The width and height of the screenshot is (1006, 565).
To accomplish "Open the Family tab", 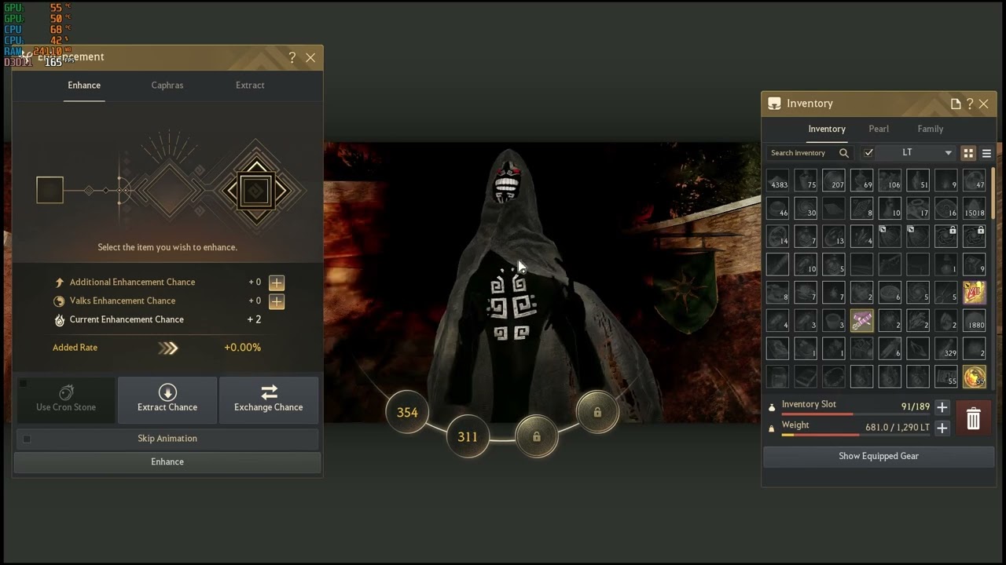I will pyautogui.click(x=931, y=129).
